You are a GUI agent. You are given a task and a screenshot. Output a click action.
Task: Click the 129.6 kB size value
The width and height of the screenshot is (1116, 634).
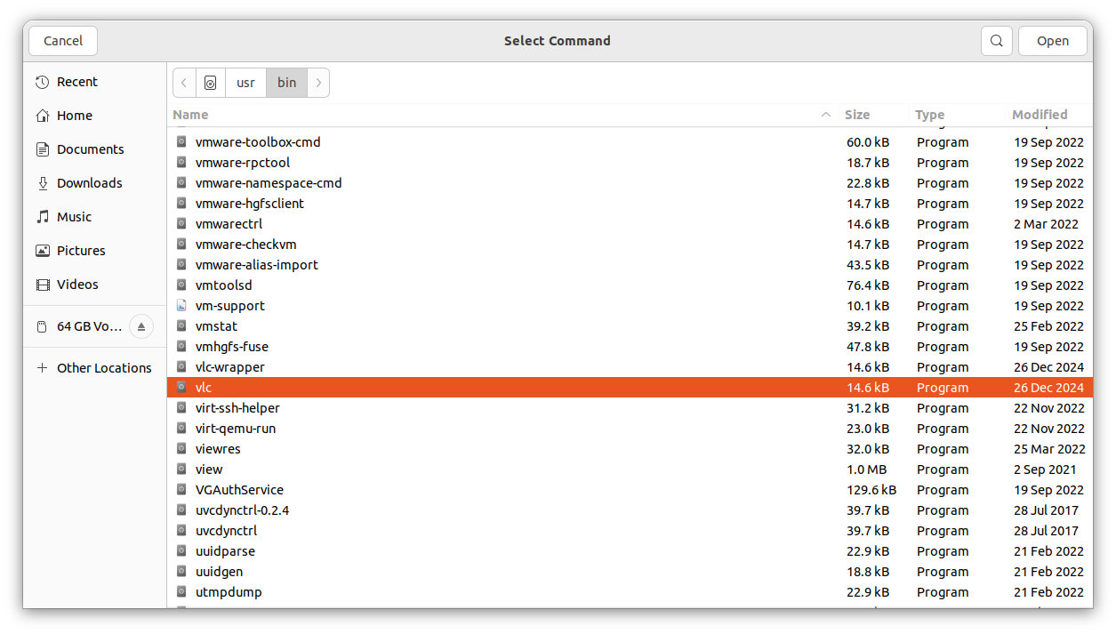pos(871,490)
